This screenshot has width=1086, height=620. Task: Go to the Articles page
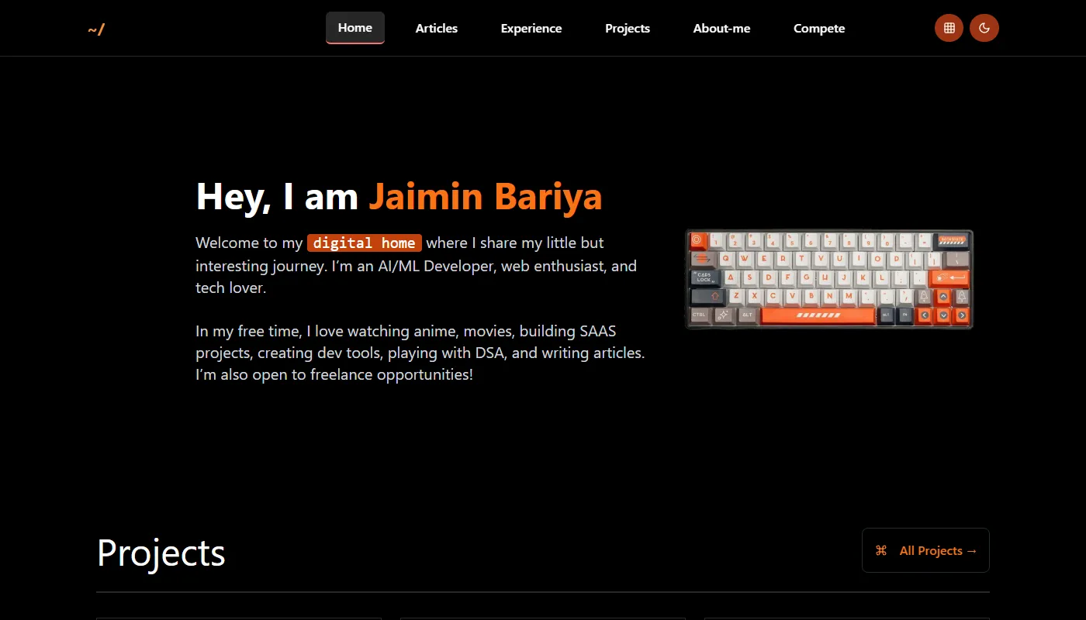point(437,28)
